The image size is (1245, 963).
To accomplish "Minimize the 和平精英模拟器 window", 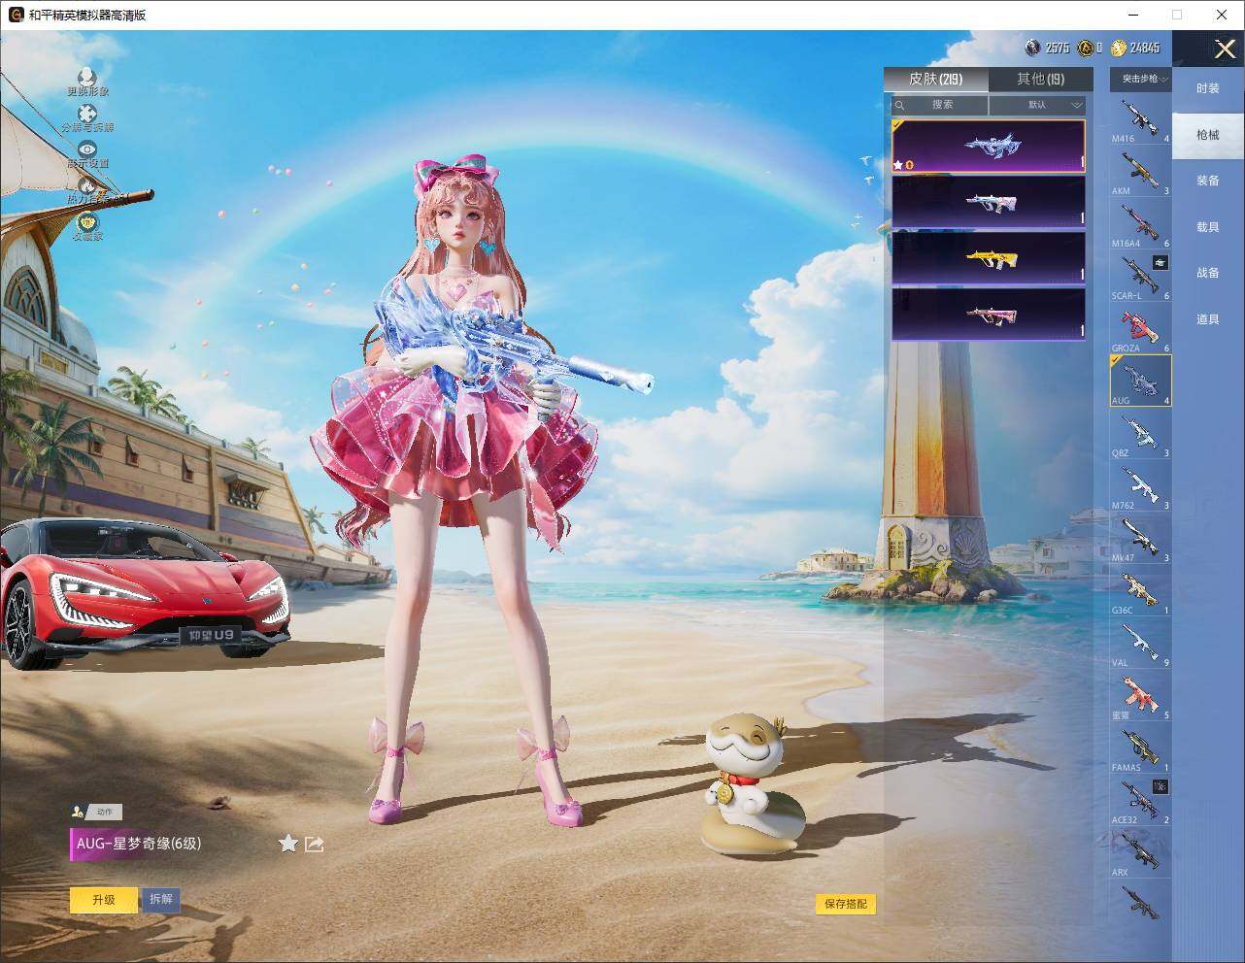I will [x=1133, y=15].
